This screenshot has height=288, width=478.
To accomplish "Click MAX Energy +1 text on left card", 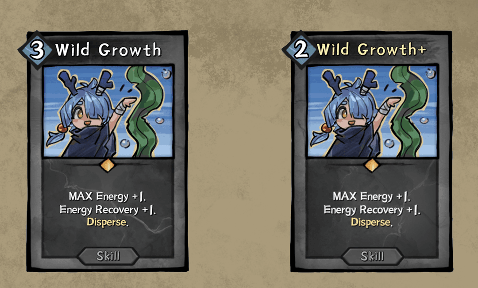I will pos(107,196).
